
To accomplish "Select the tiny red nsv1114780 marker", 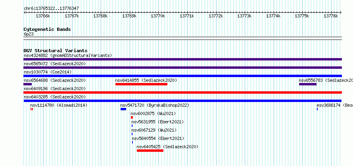I will pos(32,109).
